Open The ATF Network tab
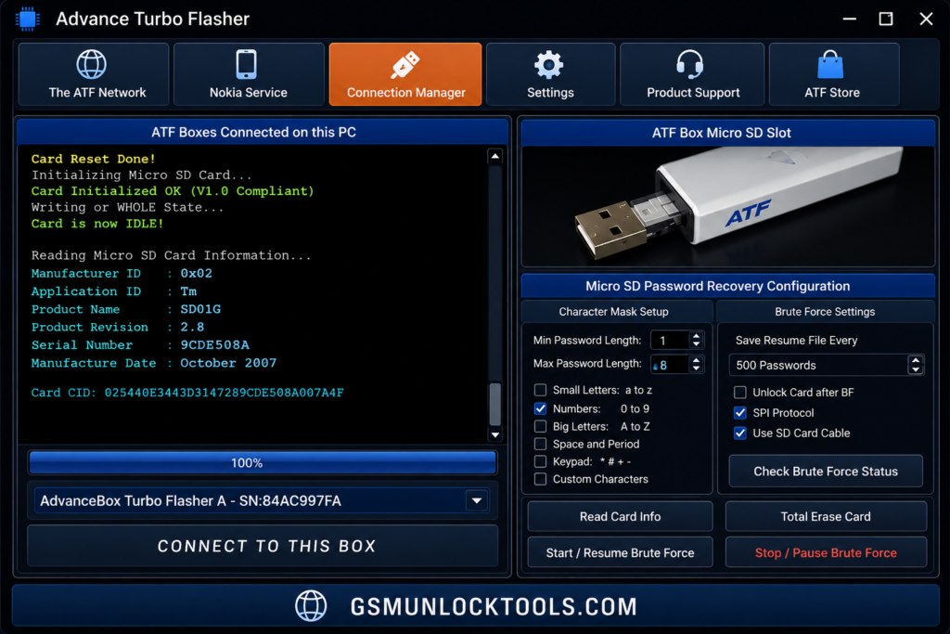This screenshot has width=950, height=634. (x=94, y=74)
